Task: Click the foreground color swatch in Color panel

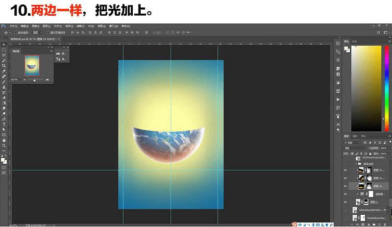Action: 346,49
